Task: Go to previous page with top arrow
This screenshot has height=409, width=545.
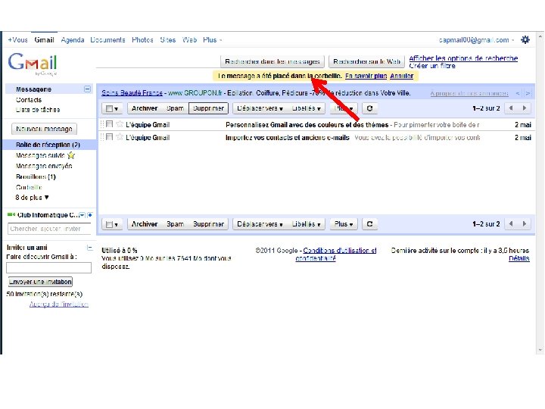Action: pyautogui.click(x=511, y=108)
